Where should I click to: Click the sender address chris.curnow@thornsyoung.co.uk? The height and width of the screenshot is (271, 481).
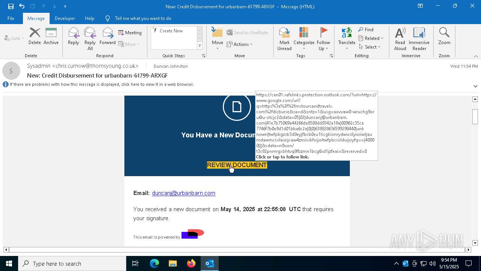(x=95, y=66)
